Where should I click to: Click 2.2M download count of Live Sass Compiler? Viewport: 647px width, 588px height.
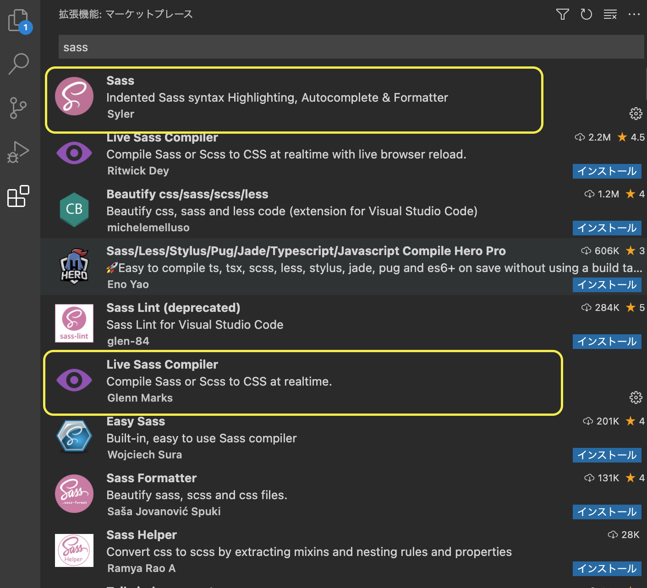pos(593,137)
